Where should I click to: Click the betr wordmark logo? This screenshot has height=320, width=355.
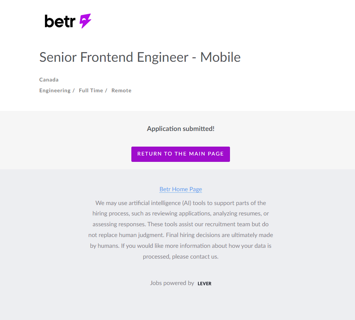point(60,21)
